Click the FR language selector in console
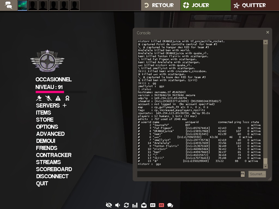The height and width of the screenshot is (209, 279). point(242,174)
